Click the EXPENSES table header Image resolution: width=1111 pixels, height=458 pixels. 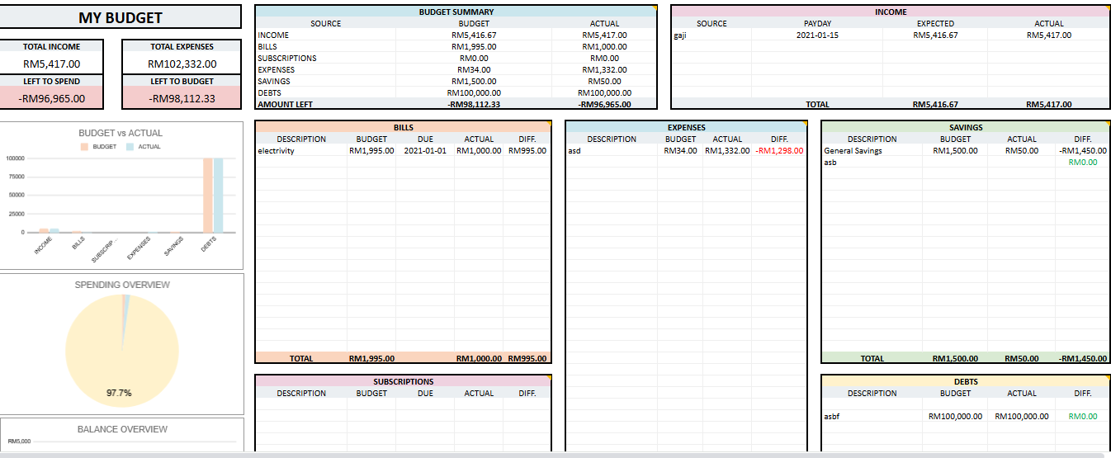pos(686,128)
